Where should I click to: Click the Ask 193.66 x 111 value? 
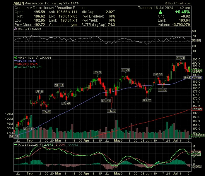click(67, 12)
